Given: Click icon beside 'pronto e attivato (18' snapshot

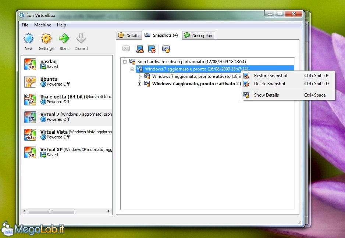Looking at the screenshot, I should point(147,76).
